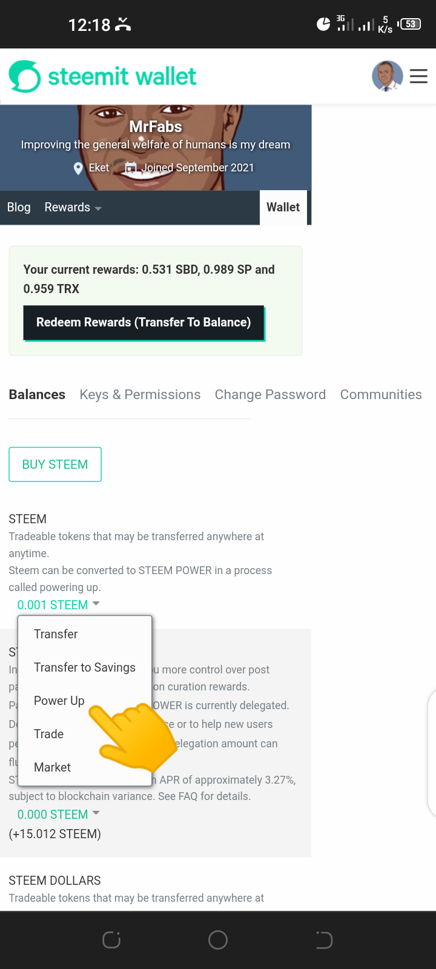Expand the Rewards dropdown
Screen dimensions: 436x969
pyautogui.click(x=73, y=208)
